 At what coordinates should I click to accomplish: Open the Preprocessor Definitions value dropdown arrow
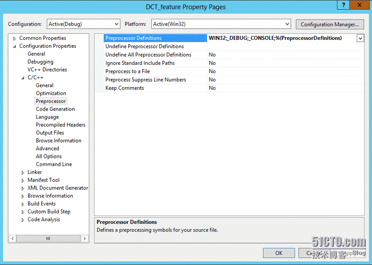click(360, 38)
